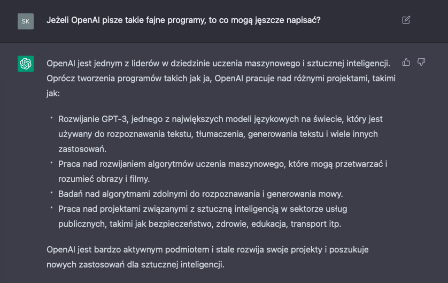
Task: Give the response a thumbs up
Action: 406,63
